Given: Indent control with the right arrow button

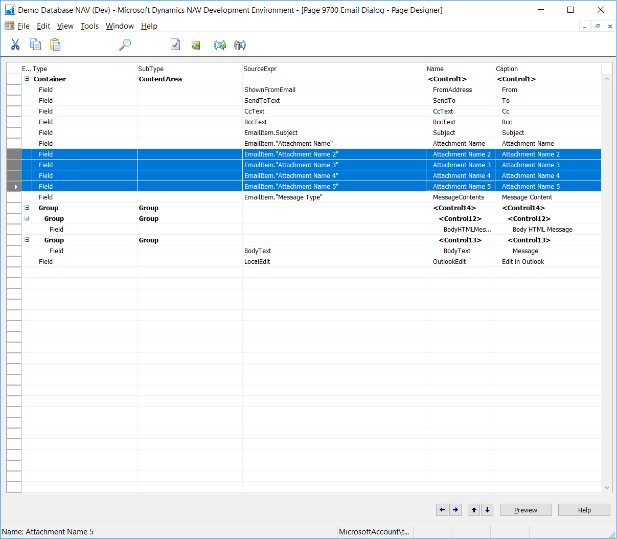Looking at the screenshot, I should coord(455,510).
